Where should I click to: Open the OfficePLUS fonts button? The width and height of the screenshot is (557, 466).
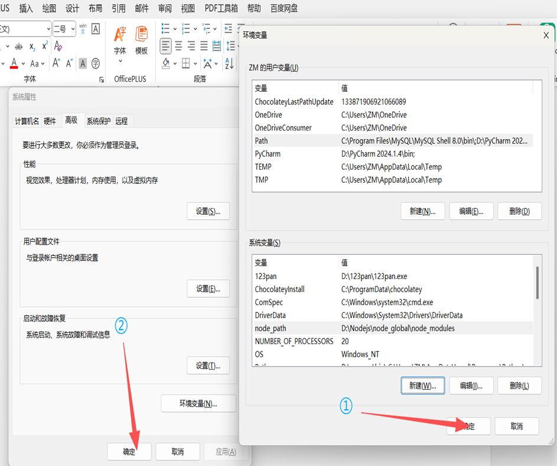click(x=120, y=44)
